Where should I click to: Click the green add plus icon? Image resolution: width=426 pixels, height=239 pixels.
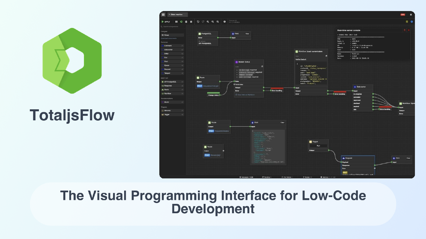(181, 22)
